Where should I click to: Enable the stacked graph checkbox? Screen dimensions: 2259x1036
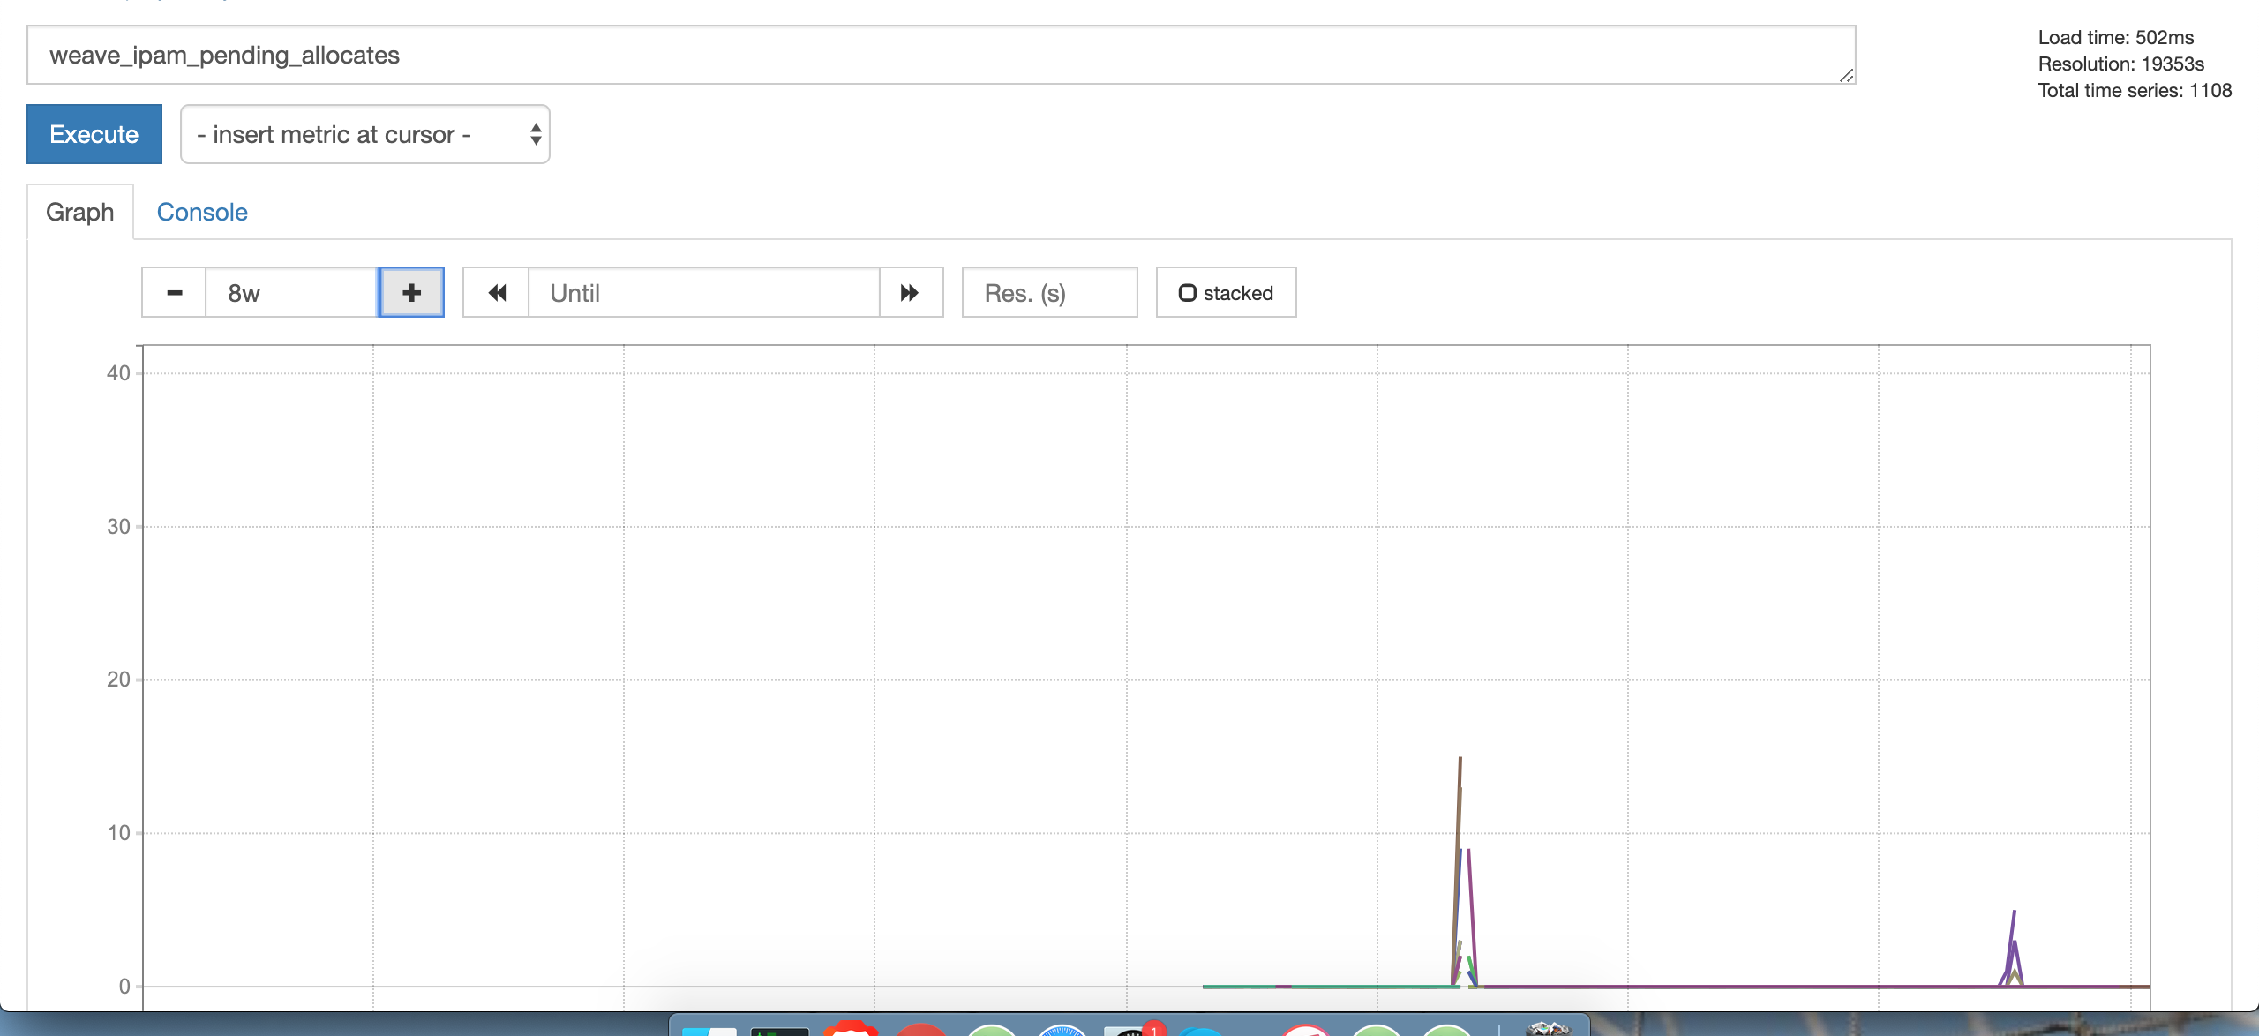1189,292
